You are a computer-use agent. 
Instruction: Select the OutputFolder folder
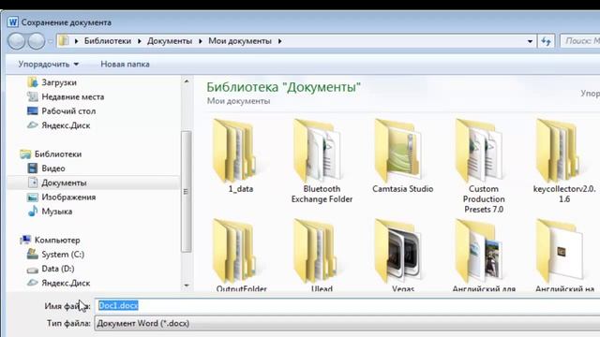point(241,255)
